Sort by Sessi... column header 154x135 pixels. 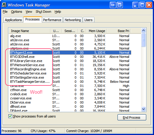coord(70,31)
